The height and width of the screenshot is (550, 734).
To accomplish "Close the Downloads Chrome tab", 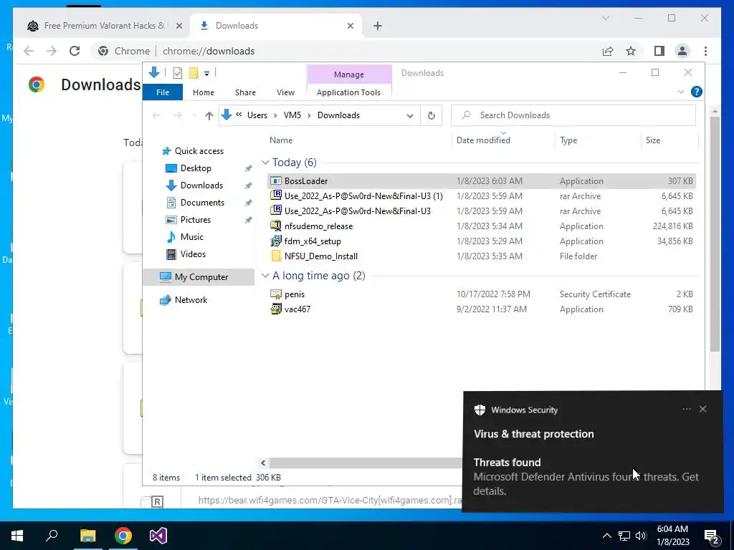I will coord(350,26).
